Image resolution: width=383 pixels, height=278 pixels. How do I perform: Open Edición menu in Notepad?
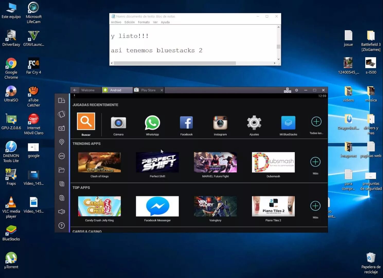(129, 22)
